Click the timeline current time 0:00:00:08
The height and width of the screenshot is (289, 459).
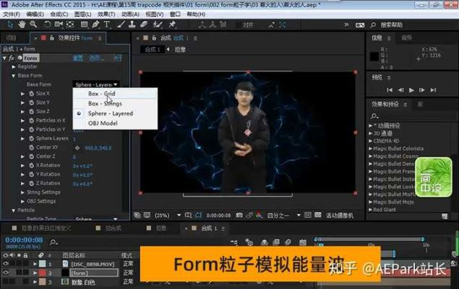click(x=23, y=240)
